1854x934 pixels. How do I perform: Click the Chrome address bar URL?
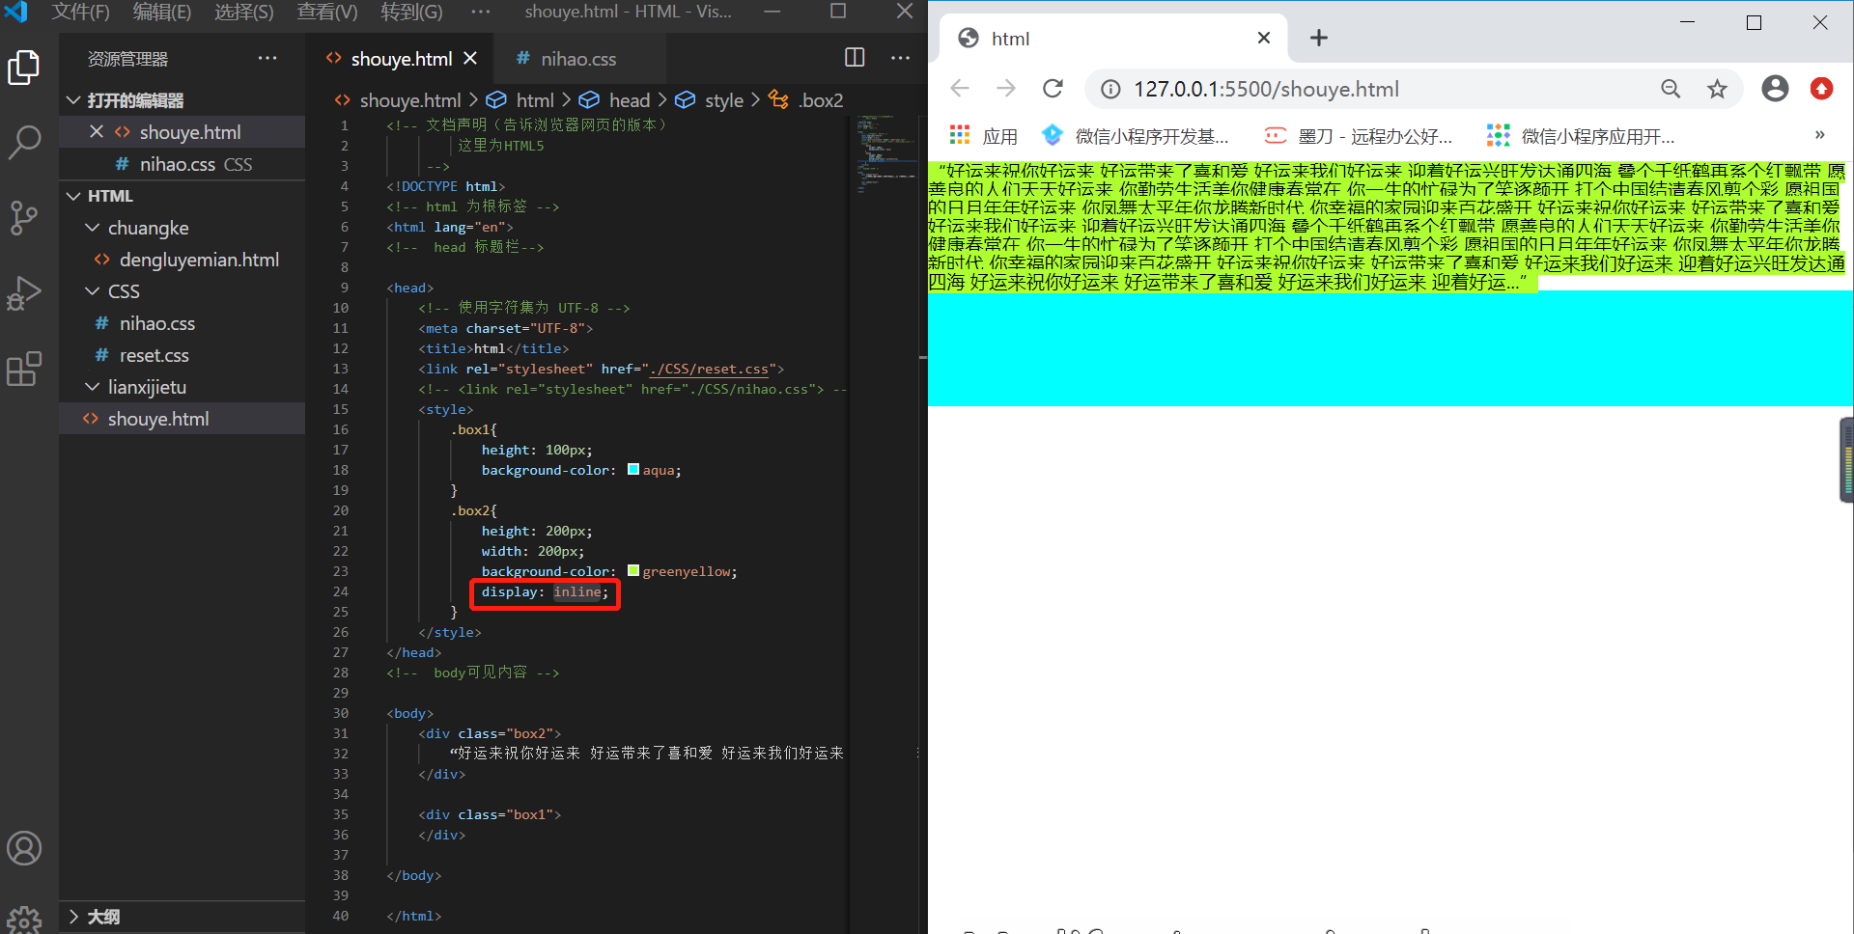(1266, 89)
